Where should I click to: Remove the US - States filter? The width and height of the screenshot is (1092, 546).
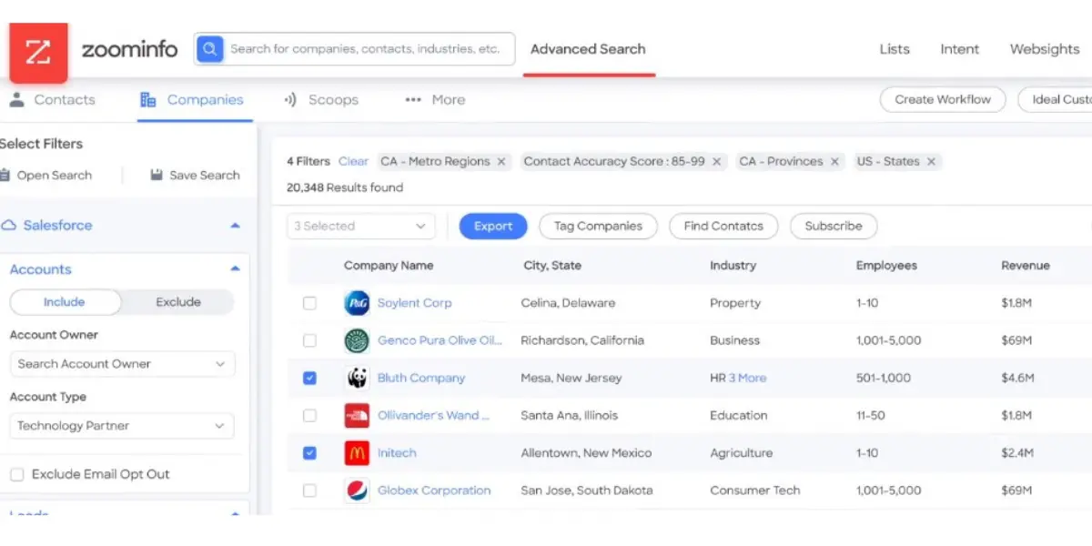[x=931, y=162]
